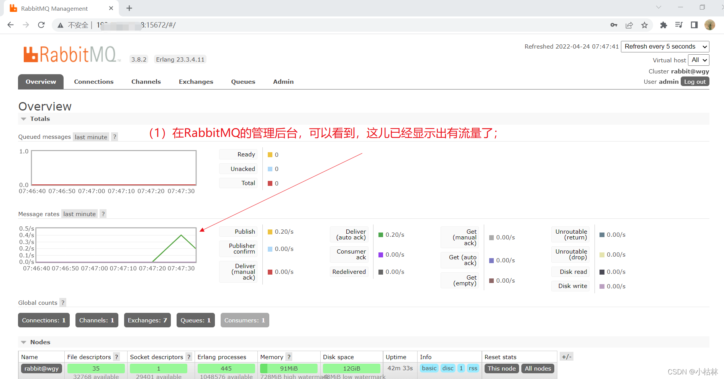
Task: Open help for Socket descriptors column
Action: coord(188,357)
